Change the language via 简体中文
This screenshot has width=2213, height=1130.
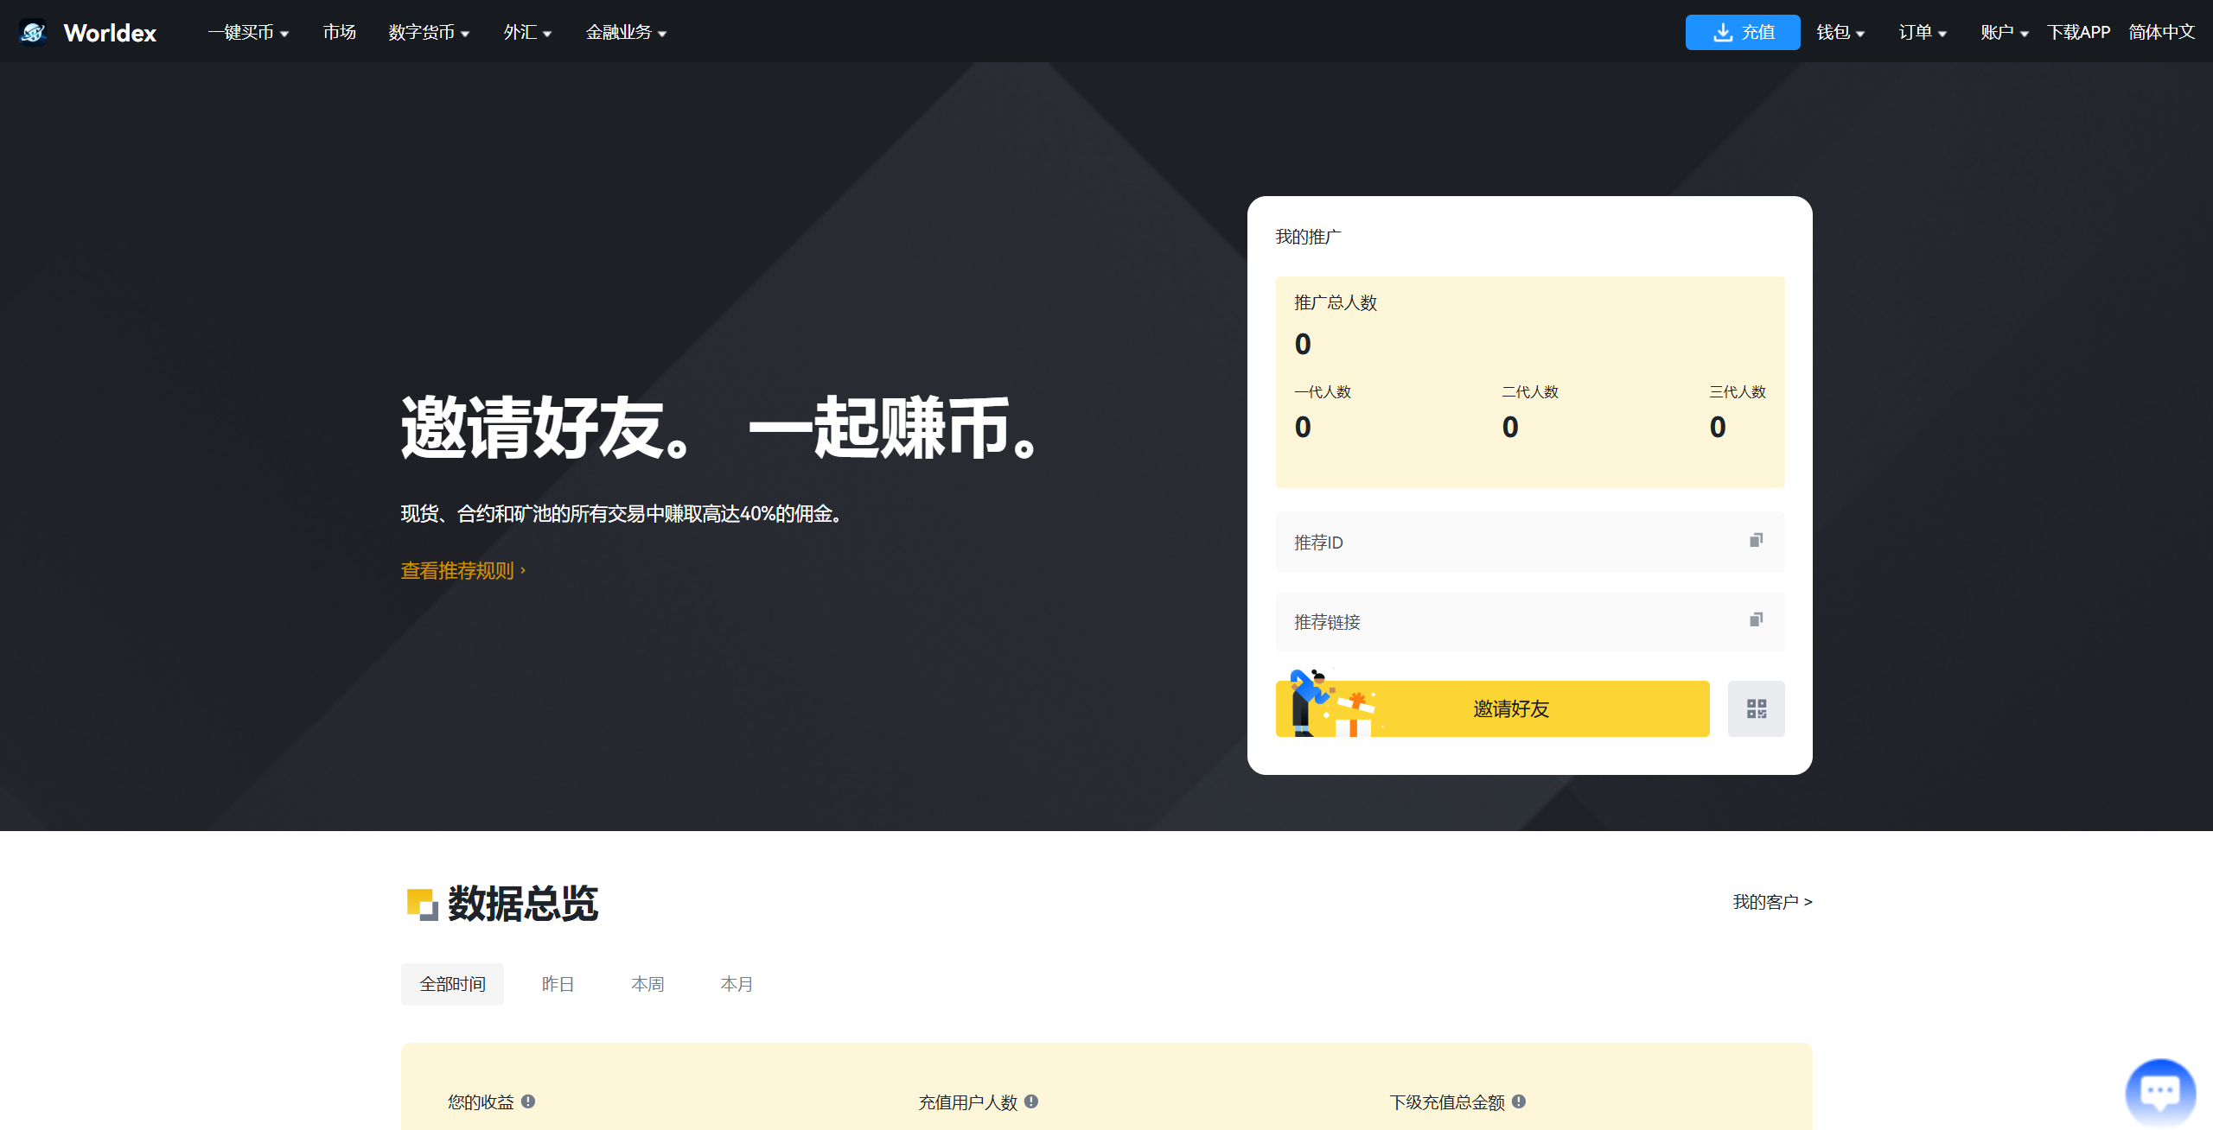pos(2161,33)
